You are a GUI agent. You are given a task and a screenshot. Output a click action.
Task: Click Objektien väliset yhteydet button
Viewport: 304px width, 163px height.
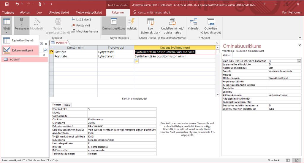pos(210,26)
